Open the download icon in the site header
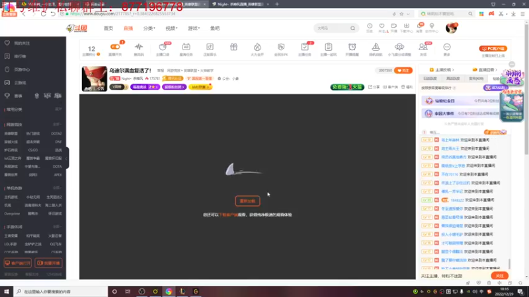 [406, 26]
